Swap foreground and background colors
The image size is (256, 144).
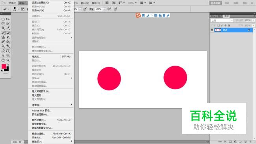pos(8,65)
